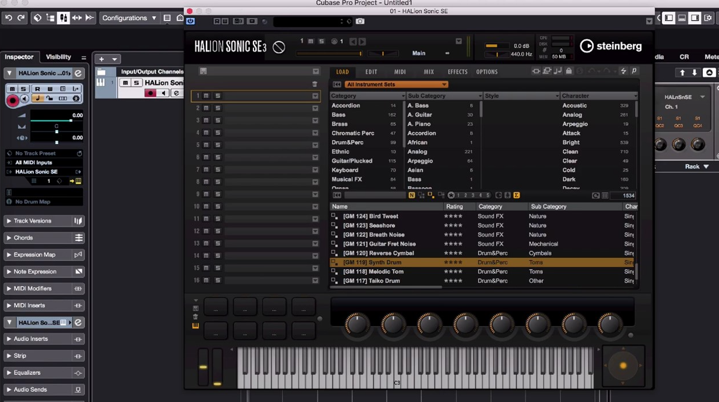The image size is (719, 402).
Task: Click the 'p' player view icon
Action: tap(634, 71)
